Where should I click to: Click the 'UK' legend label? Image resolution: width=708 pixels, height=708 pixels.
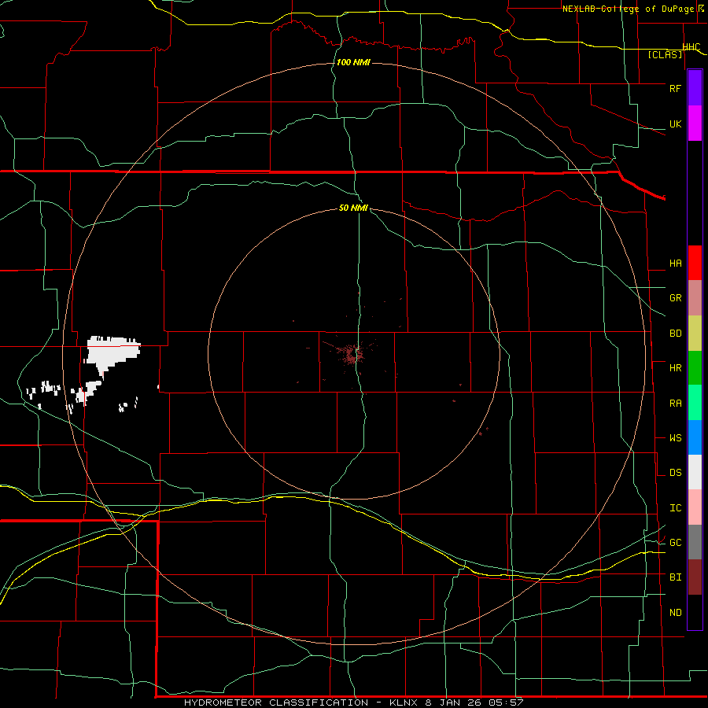click(675, 124)
